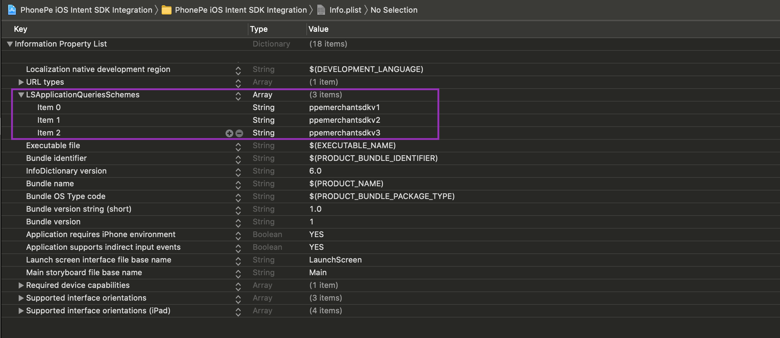Image resolution: width=780 pixels, height=338 pixels.
Task: Click No Selection in the breadcrumb
Action: (x=394, y=10)
